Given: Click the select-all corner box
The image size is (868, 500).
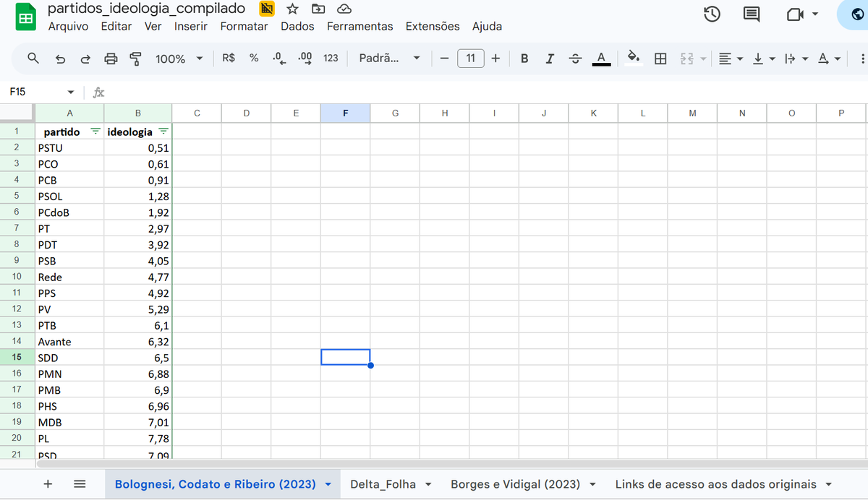Looking at the screenshot, I should pyautogui.click(x=17, y=113).
